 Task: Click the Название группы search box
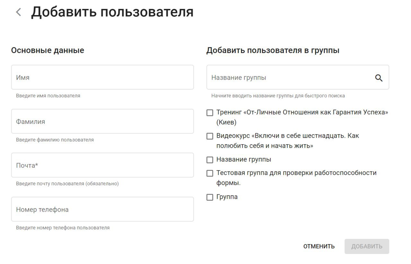coord(289,78)
